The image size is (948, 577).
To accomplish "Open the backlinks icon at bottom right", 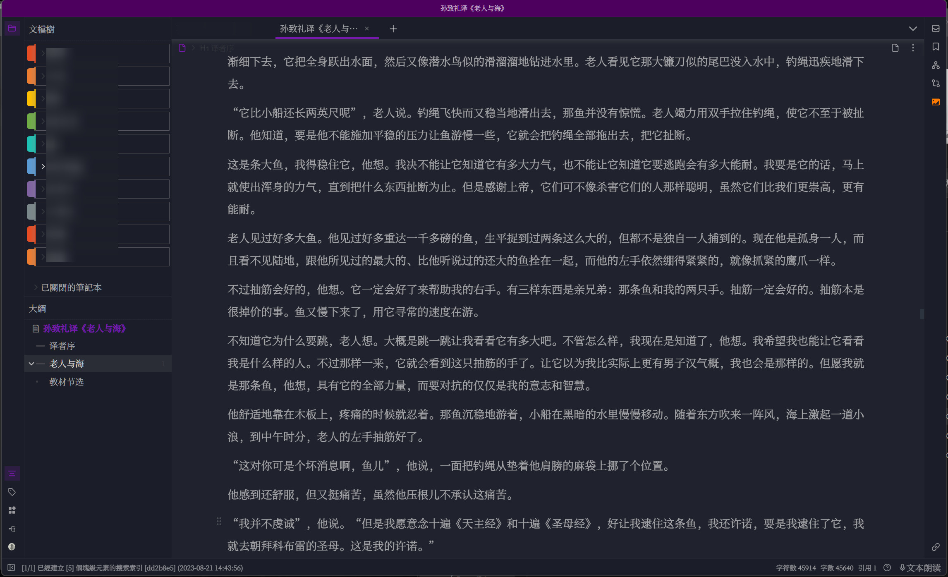I will pyautogui.click(x=936, y=547).
